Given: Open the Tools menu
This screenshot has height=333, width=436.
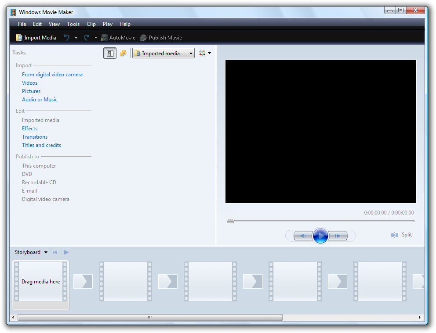Looking at the screenshot, I should (73, 24).
